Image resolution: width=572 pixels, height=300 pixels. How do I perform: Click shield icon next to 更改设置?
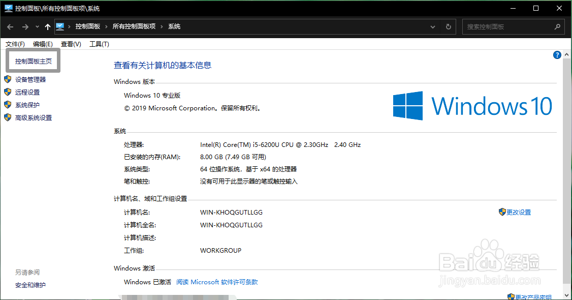point(502,212)
